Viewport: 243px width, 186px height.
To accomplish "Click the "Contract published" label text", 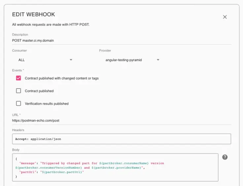I will pyautogui.click(x=39, y=91).
